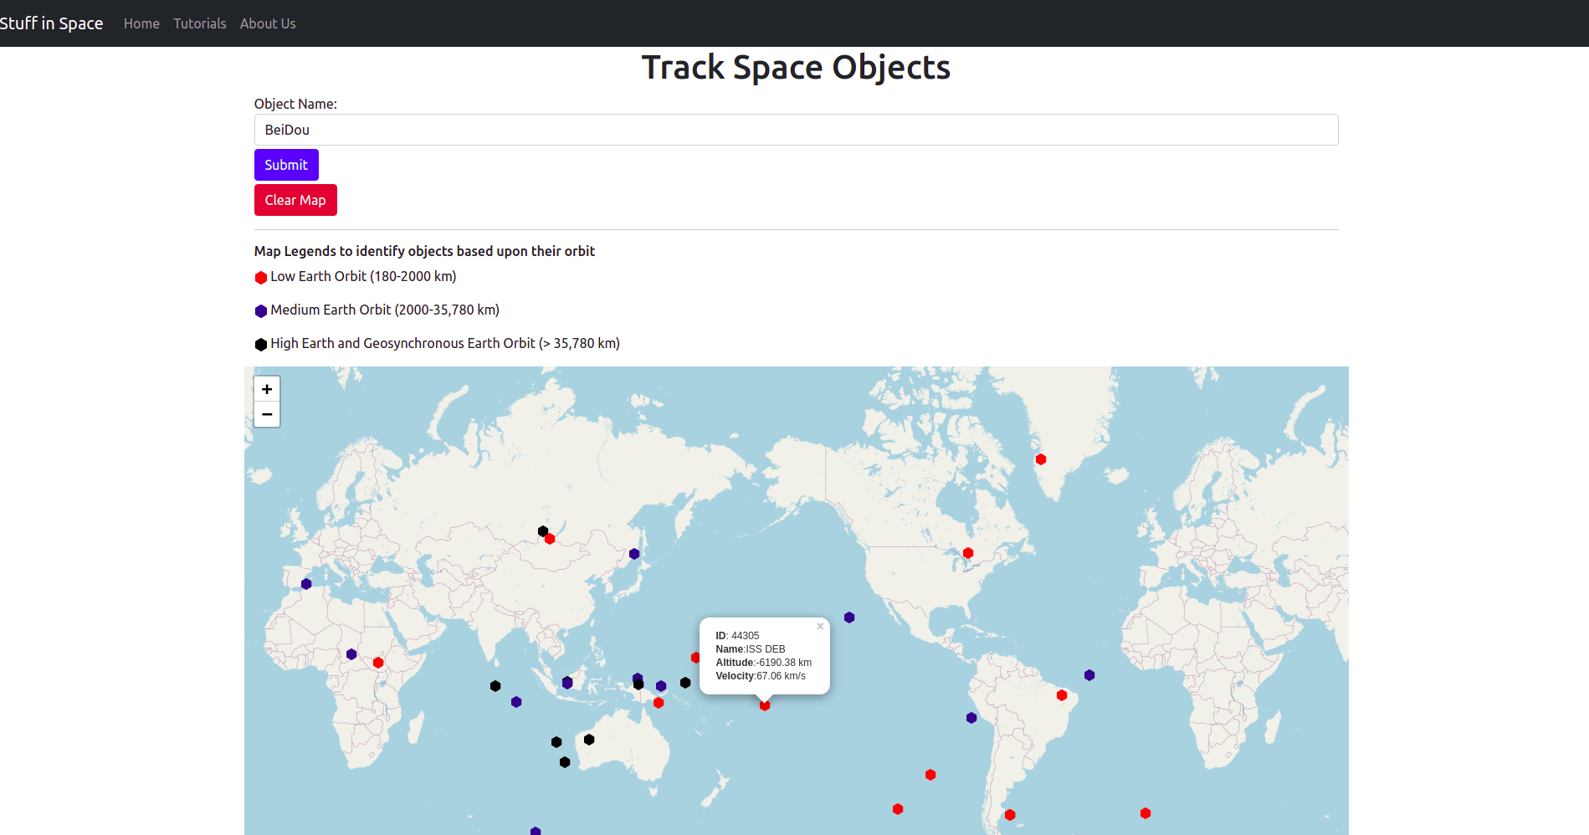Screen dimensions: 1589x835
Task: Click purple marker in Atlantic off Brazil
Action: [1089, 675]
